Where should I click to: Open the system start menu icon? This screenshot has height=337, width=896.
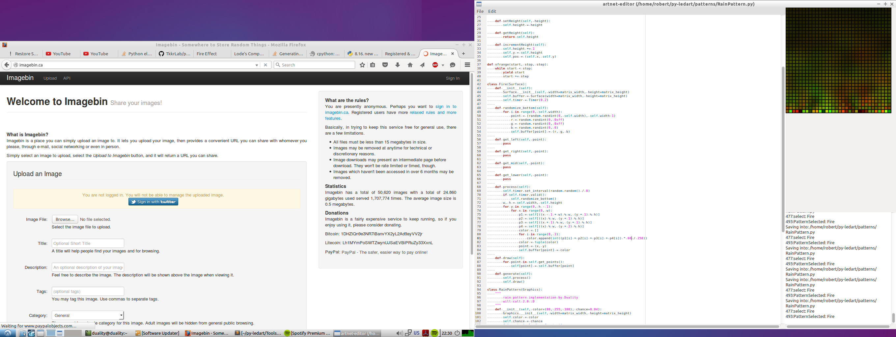click(7, 333)
